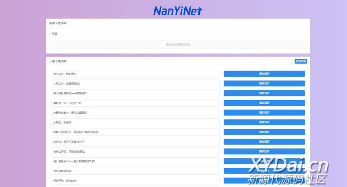This screenshot has width=347, height=187.
Task: Play the voice line 六尺之内，我是无敌的！
Action: click(264, 83)
